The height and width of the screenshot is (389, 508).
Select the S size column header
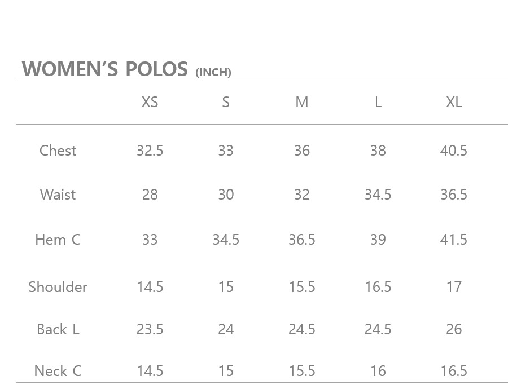tap(226, 102)
